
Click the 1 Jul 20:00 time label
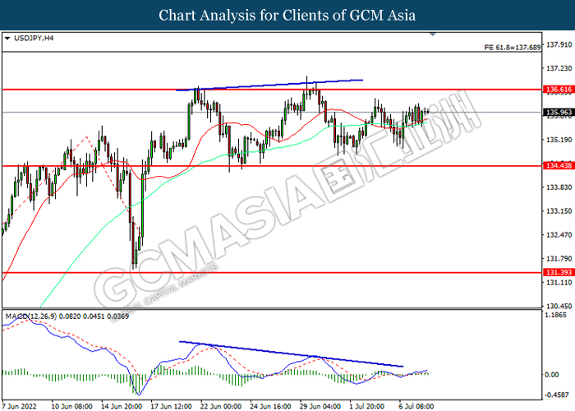click(x=366, y=406)
